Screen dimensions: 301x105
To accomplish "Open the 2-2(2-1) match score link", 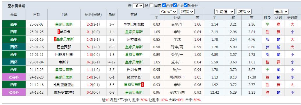I will [x=93, y=24].
